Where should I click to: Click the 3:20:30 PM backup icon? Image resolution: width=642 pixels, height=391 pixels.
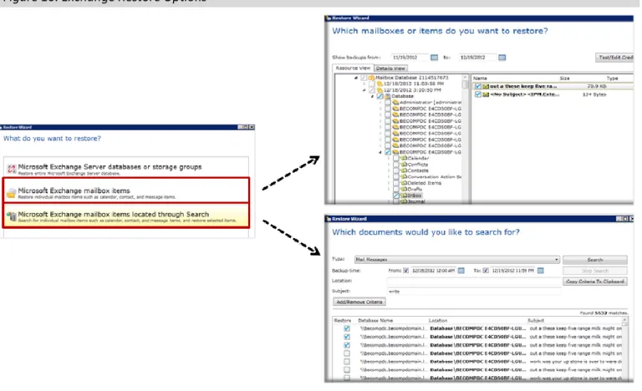(x=380, y=90)
